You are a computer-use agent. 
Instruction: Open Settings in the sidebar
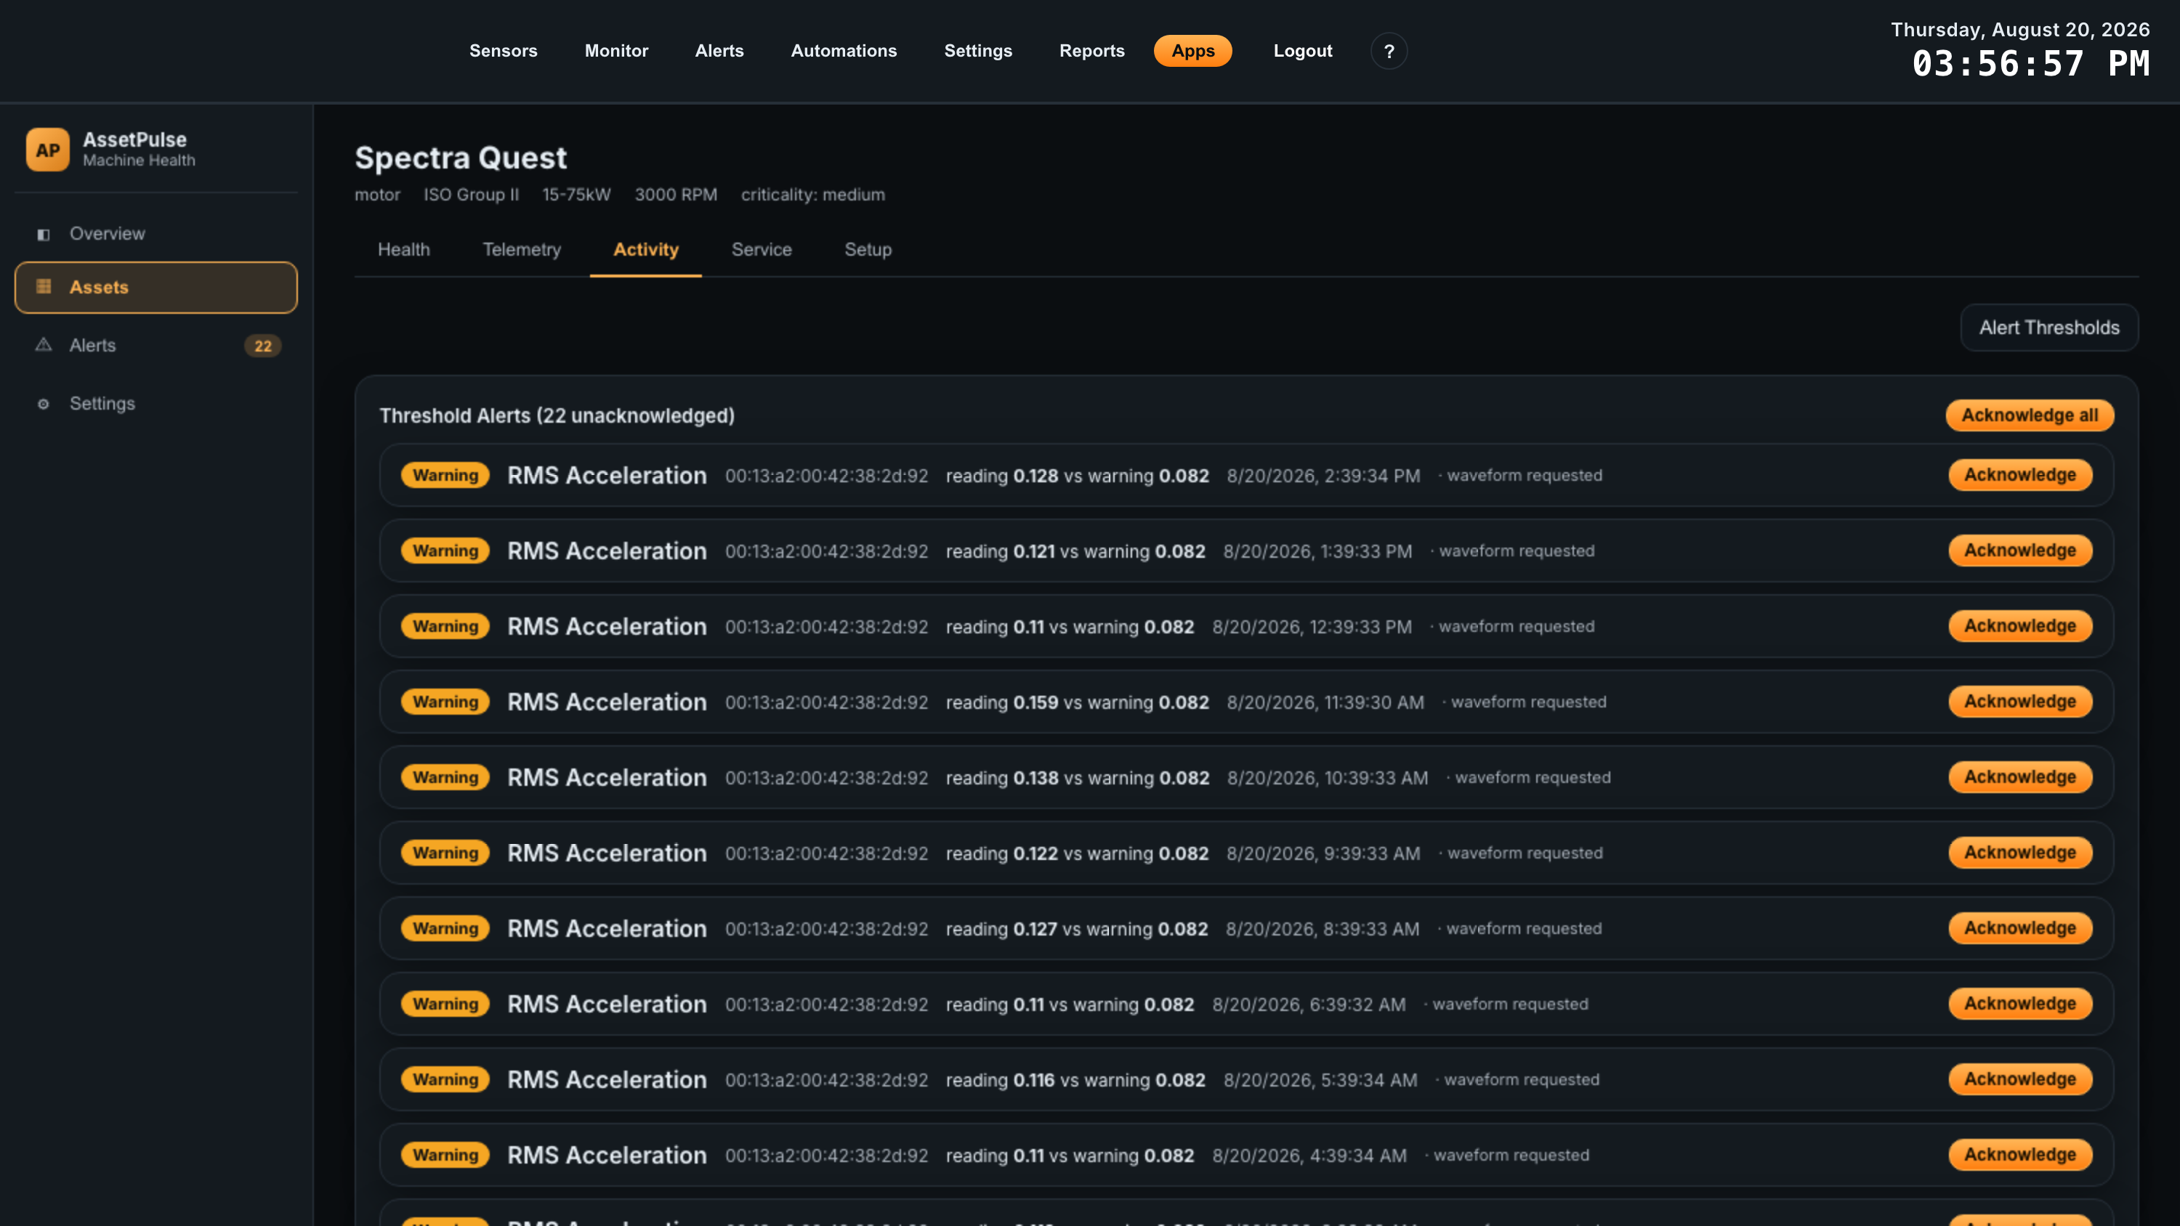point(156,404)
